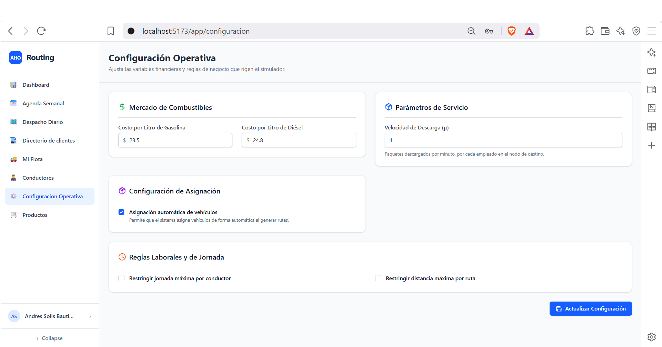
Task: Open the Conductores section
Action: 50,178
